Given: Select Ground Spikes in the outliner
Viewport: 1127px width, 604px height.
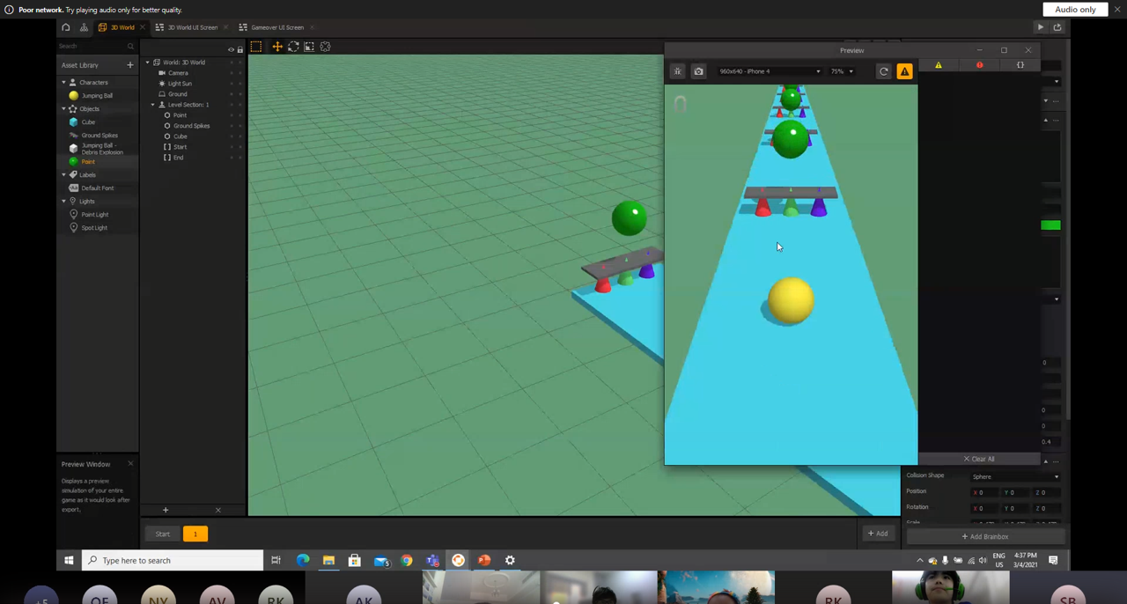Looking at the screenshot, I should tap(191, 126).
